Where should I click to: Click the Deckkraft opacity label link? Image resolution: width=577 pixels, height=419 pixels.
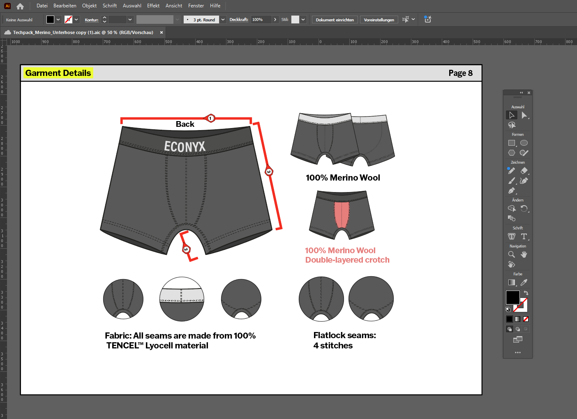pyautogui.click(x=239, y=20)
